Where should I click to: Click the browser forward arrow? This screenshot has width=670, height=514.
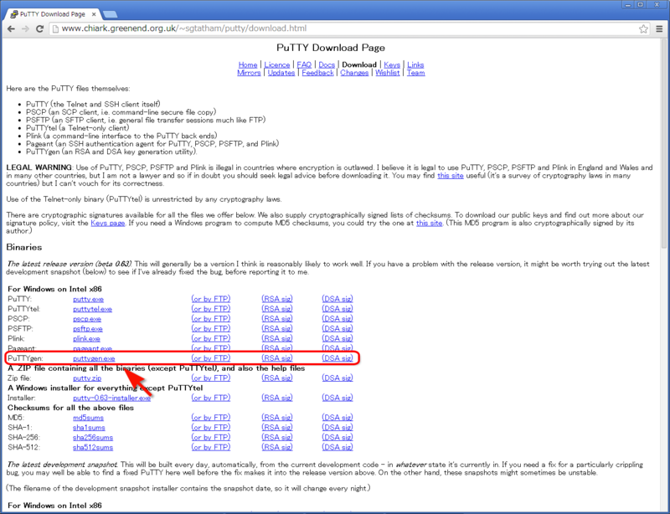pyautogui.click(x=25, y=28)
